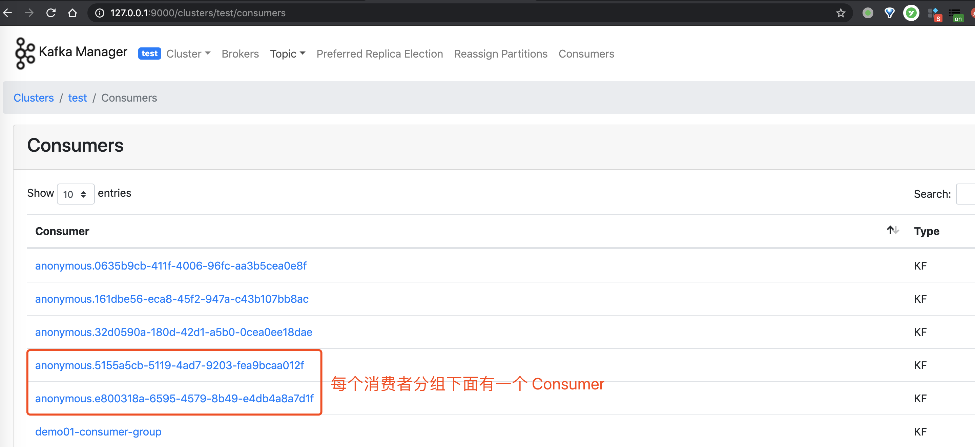
Task: Open consumer anonymous.0635b9cb-411f-4006-96fc-aa3b5cea0e8f
Action: tap(171, 266)
